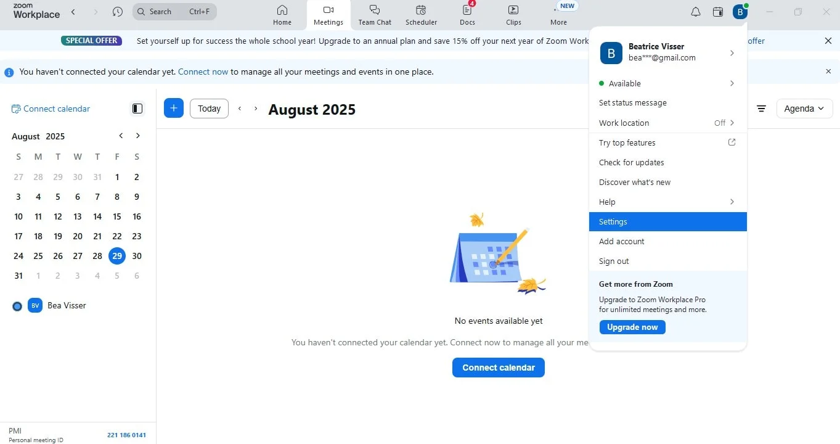Screen dimensions: 840x444
Task: Go to next period in main calendar
Action: [x=256, y=109]
